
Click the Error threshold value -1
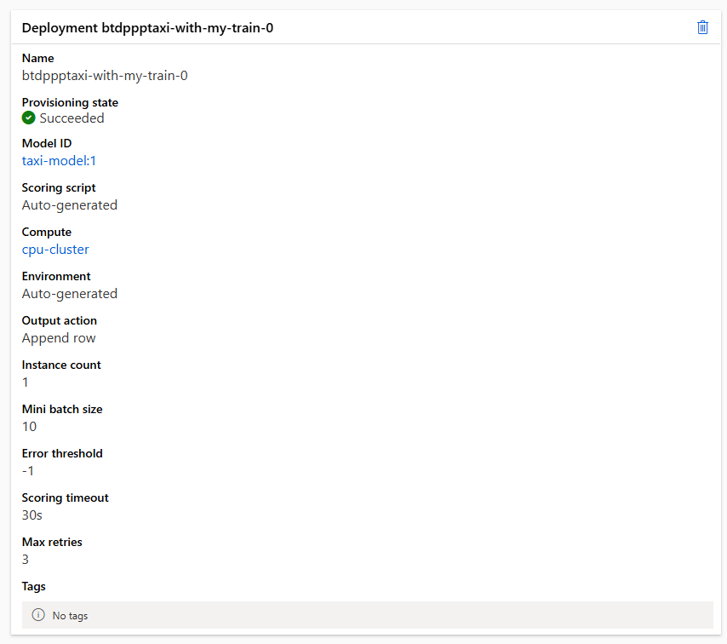click(27, 470)
